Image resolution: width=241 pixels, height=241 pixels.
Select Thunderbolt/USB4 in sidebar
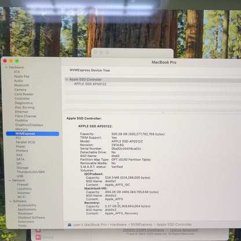[31, 172]
